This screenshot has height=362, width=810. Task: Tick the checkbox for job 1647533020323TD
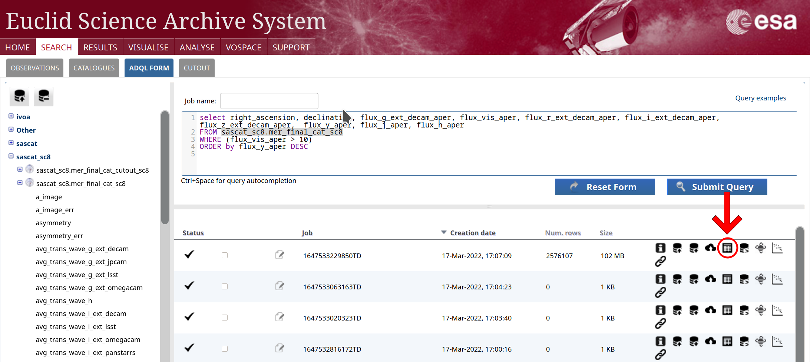pos(225,318)
